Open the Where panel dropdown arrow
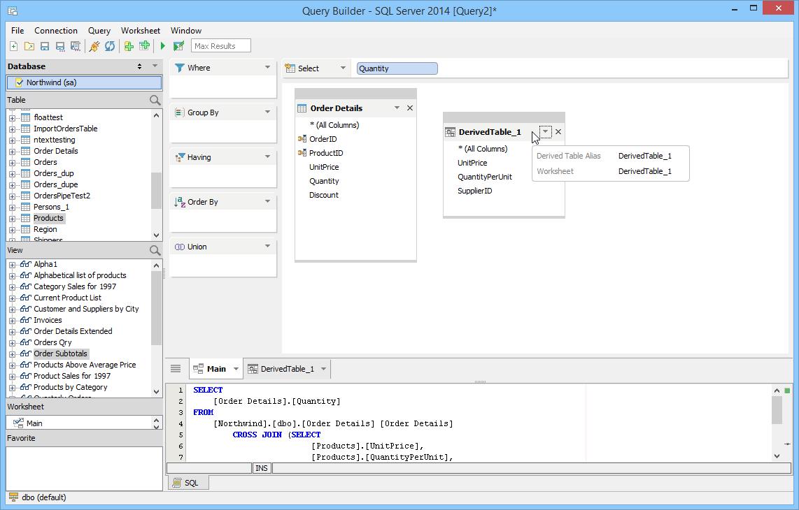Viewport: 799px width, 510px height. 267,68
